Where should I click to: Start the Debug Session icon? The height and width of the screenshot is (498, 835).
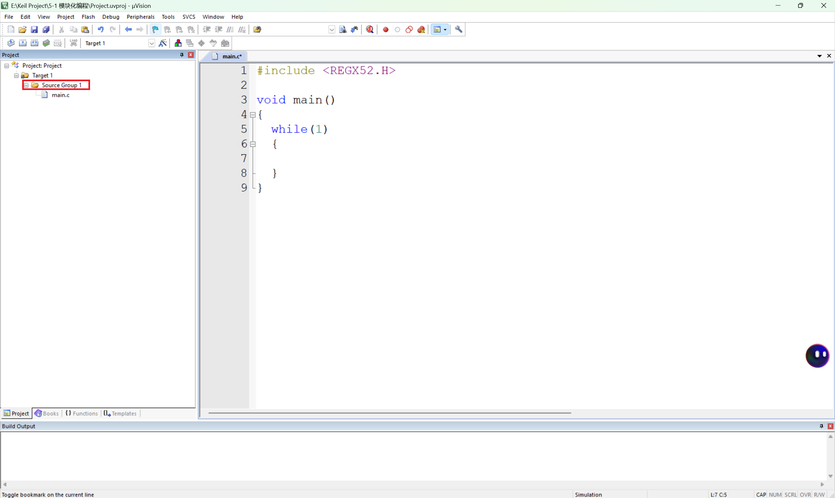pos(370,30)
